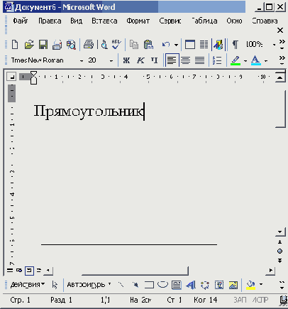The width and height of the screenshot is (288, 309).
Task: Paste from the clipboard icon
Action: tap(148, 45)
